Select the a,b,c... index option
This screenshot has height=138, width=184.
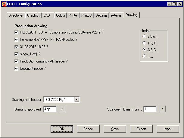click(x=145, y=36)
